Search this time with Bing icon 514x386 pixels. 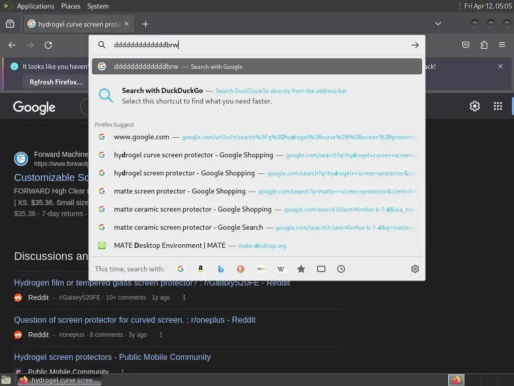(221, 269)
